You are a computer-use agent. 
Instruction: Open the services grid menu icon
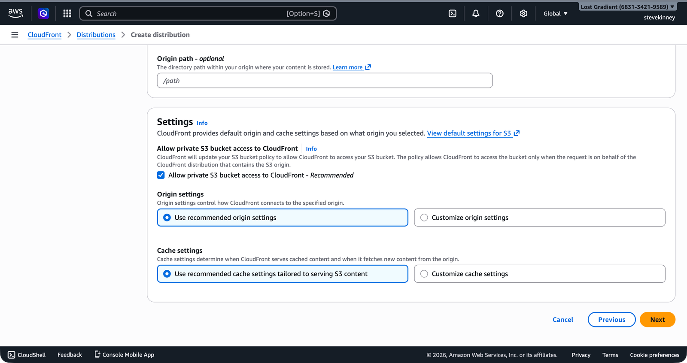tap(67, 13)
